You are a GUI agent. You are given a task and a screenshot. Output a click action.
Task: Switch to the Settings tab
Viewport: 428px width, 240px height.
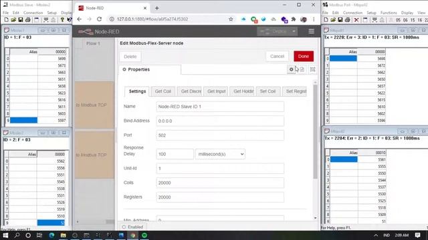coord(137,91)
